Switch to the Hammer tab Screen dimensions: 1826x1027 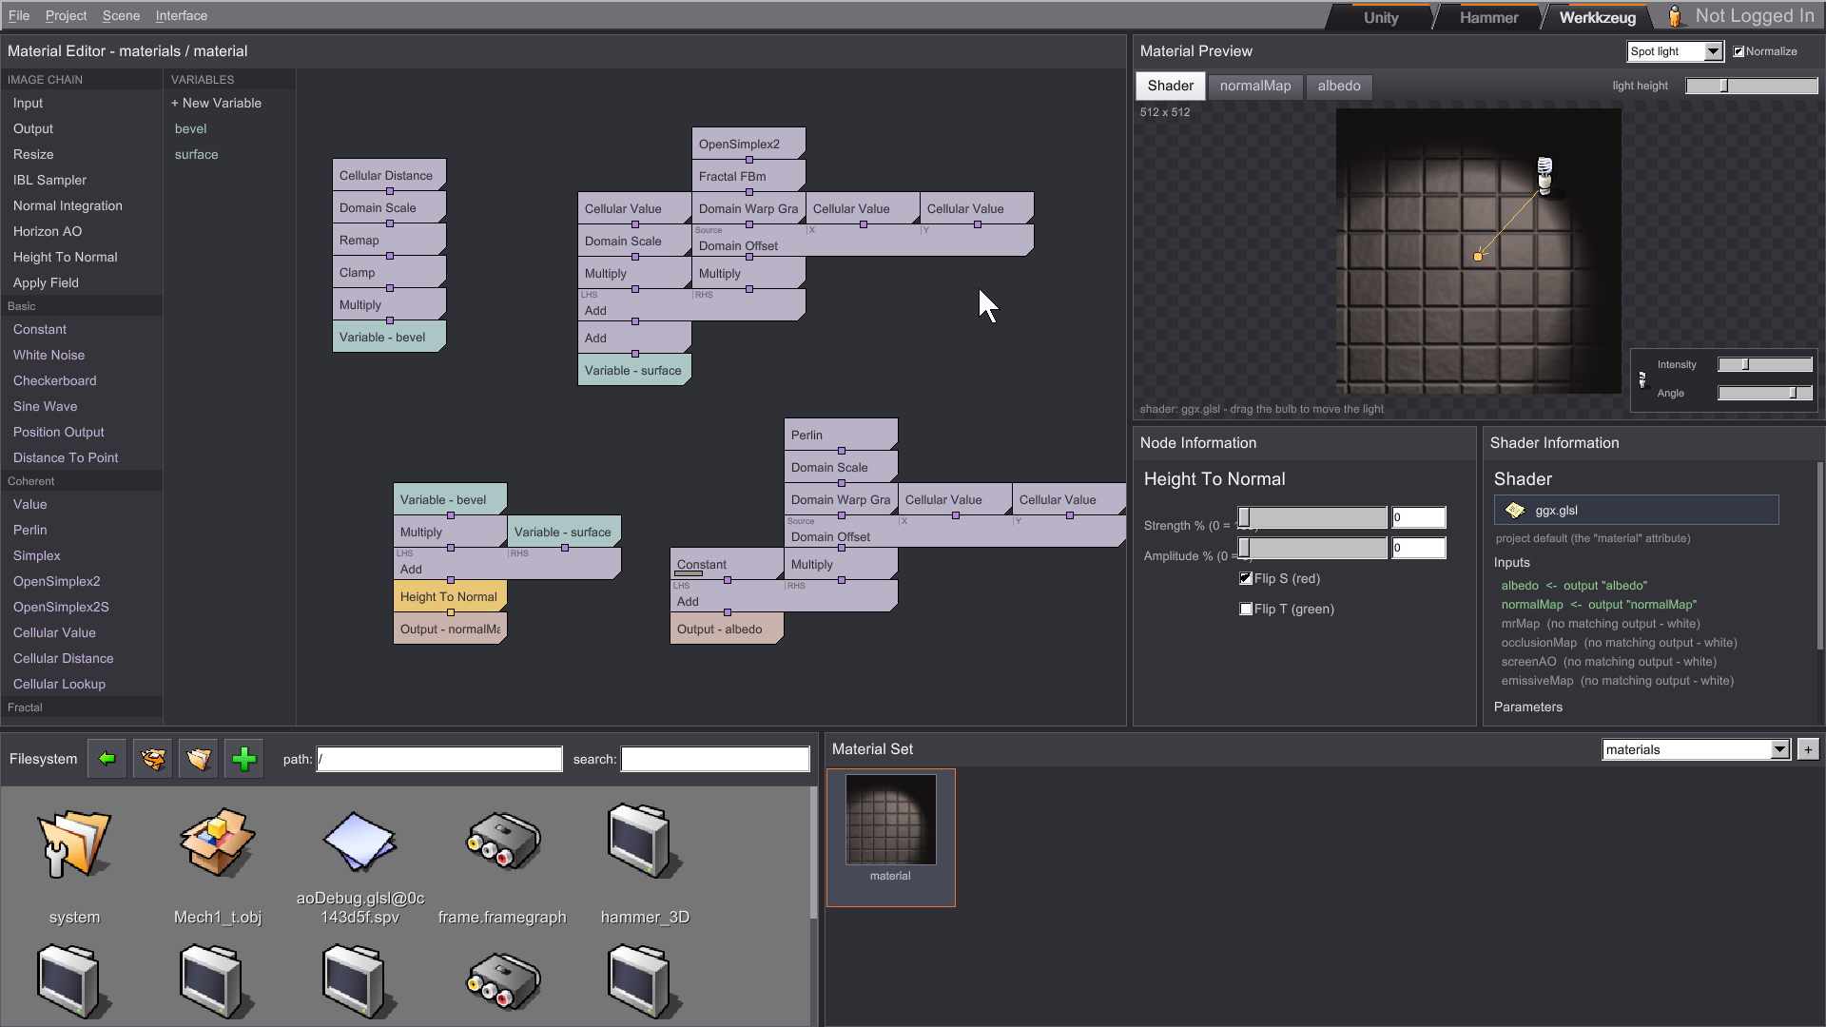1489,17
